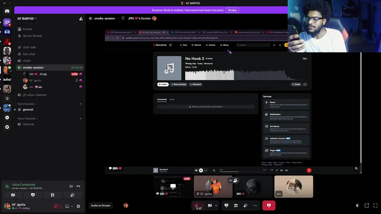
Task: Open the BandLab Discover menu item
Action: tap(196, 45)
